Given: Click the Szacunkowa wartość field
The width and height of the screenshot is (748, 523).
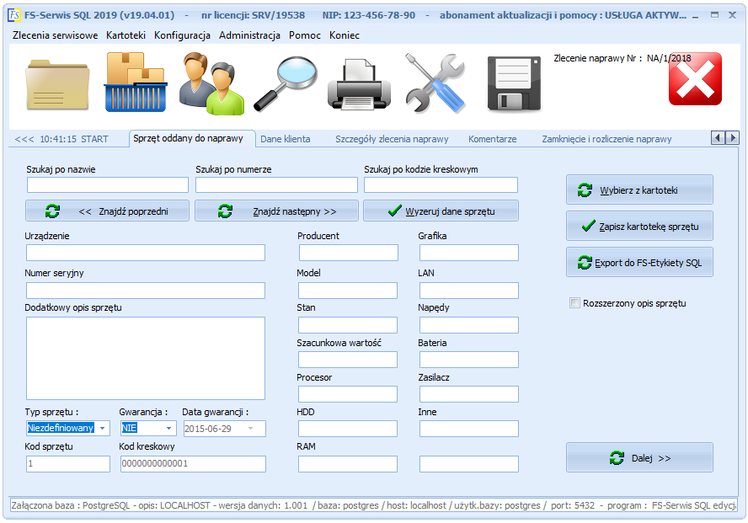Looking at the screenshot, I should click(348, 360).
